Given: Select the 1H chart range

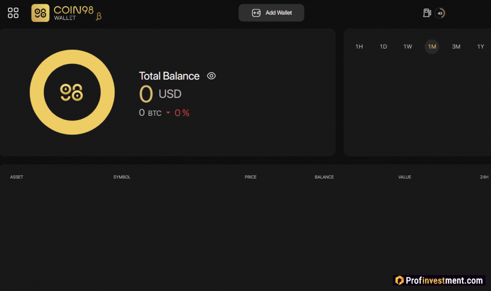Looking at the screenshot, I should click(359, 46).
